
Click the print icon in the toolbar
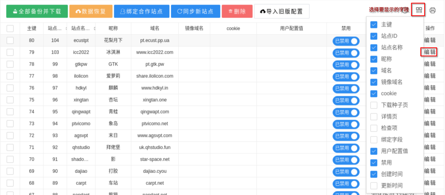(432, 10)
